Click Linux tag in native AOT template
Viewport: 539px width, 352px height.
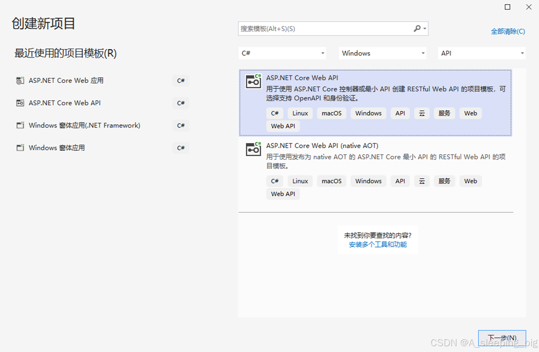pos(300,181)
